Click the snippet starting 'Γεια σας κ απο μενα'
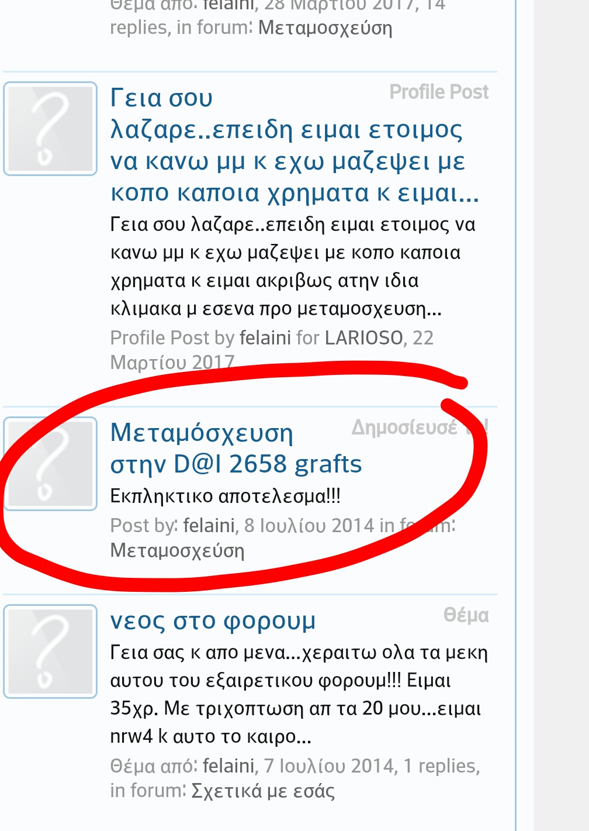 click(x=299, y=694)
